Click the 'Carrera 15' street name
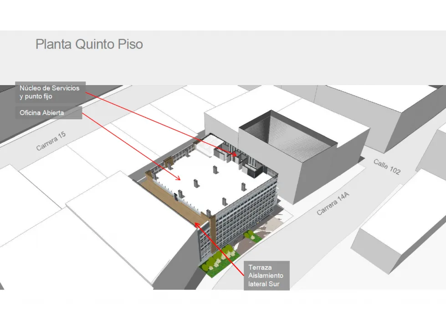The image size is (446, 334). click(x=51, y=142)
